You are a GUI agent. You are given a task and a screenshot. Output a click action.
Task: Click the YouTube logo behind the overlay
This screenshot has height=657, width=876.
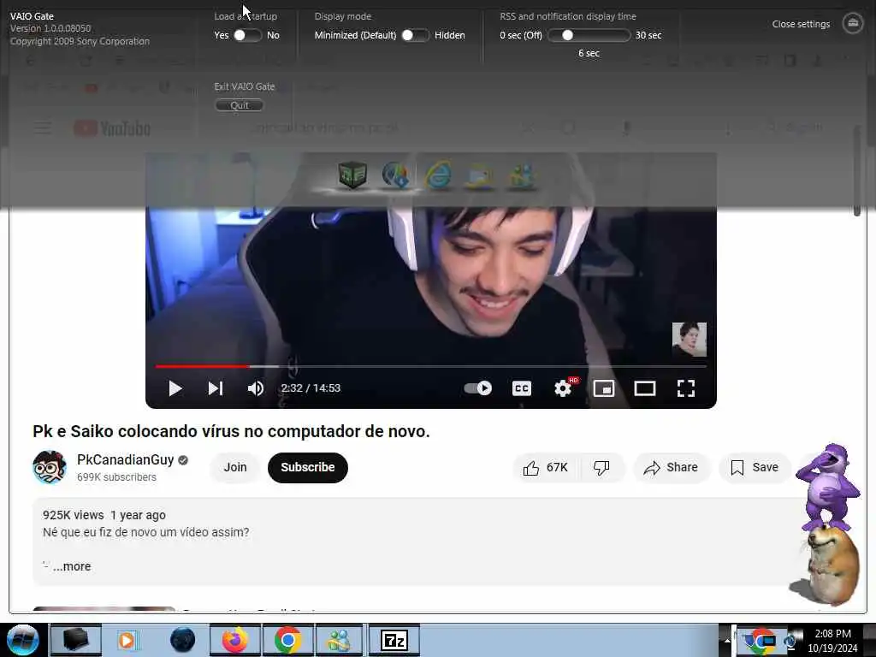[112, 128]
